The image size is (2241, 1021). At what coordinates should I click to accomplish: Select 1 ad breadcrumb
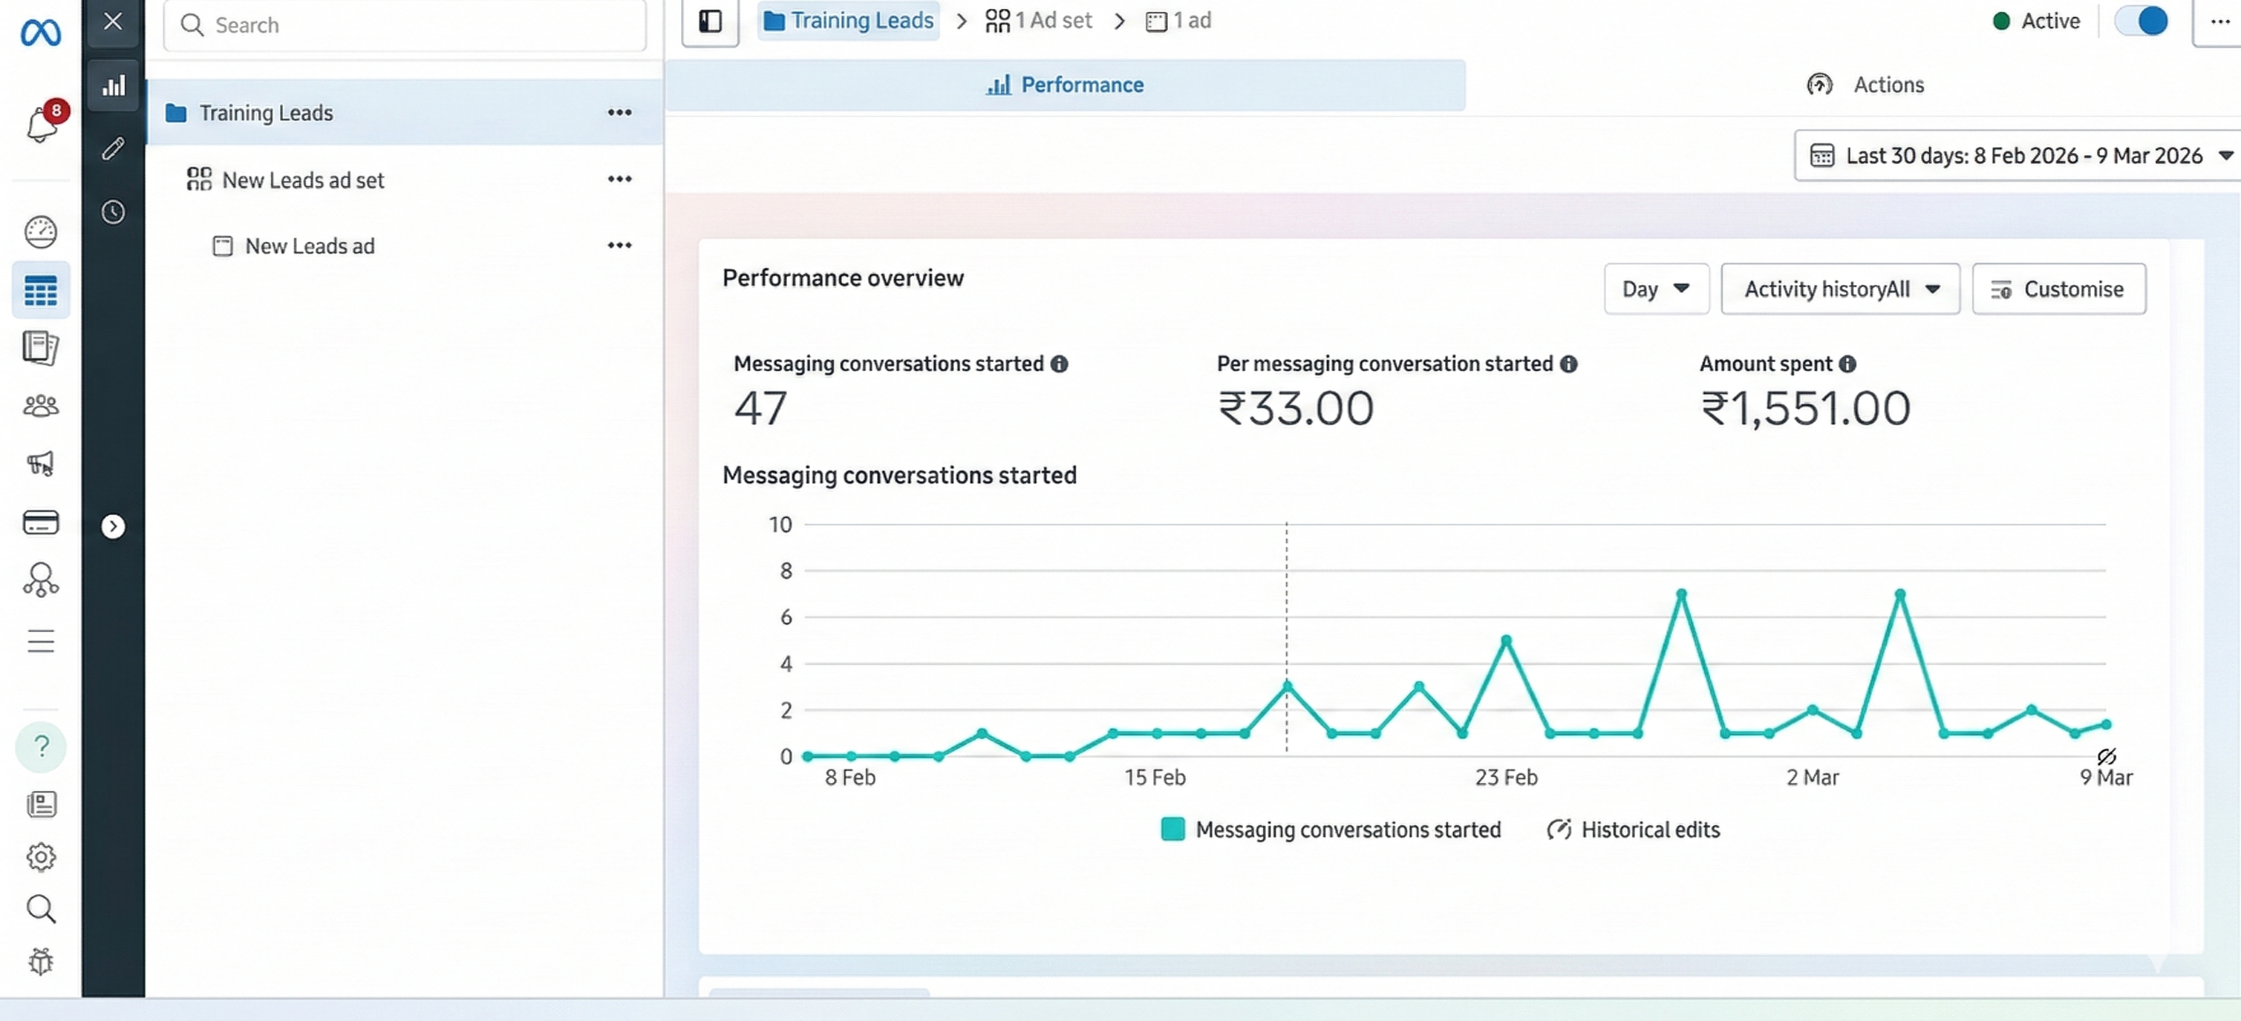[1178, 21]
